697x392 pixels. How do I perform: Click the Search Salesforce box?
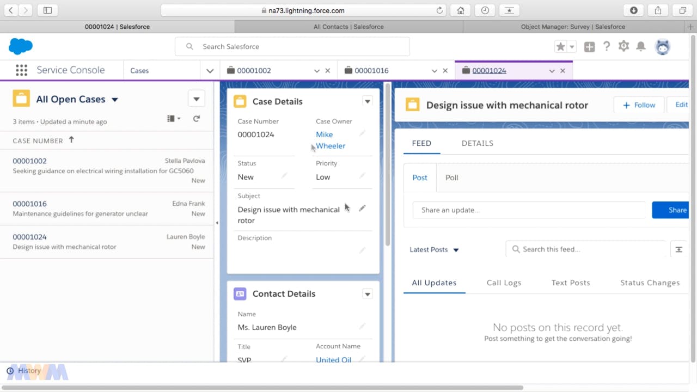[292, 47]
